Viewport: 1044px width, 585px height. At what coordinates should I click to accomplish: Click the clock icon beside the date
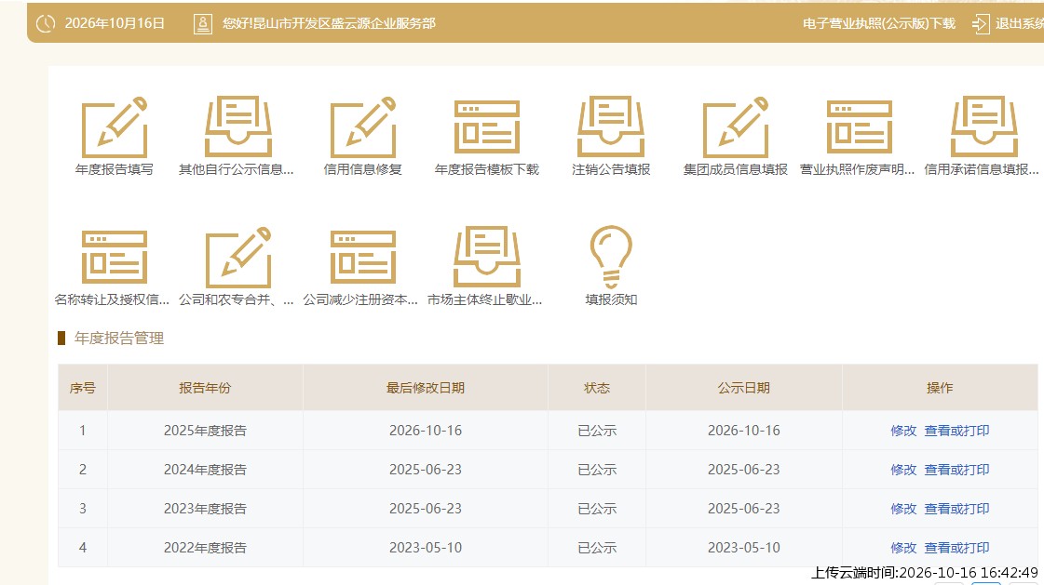(46, 24)
